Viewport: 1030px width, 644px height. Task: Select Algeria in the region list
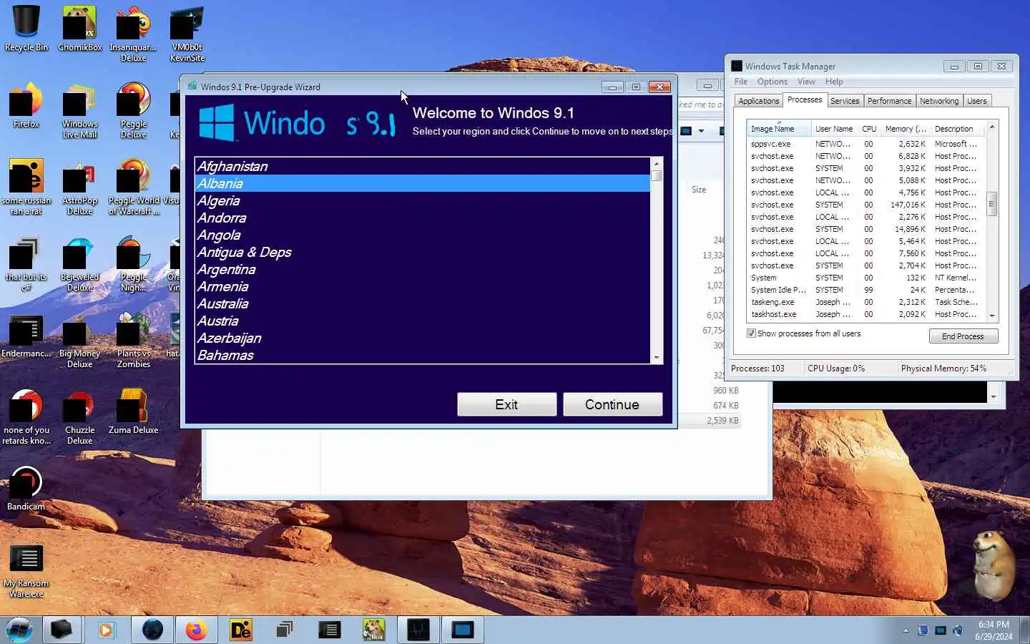(422, 200)
